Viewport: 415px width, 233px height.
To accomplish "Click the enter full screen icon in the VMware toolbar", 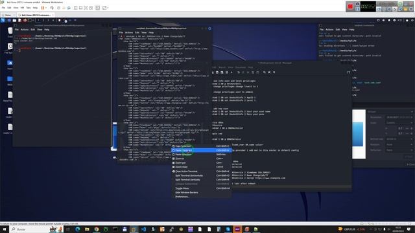I will pyautogui.click(x=86, y=8).
